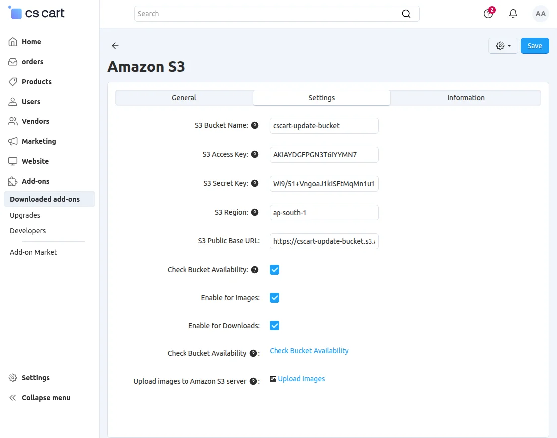Click the Save button
Screen dimensions: 557x438
point(534,46)
